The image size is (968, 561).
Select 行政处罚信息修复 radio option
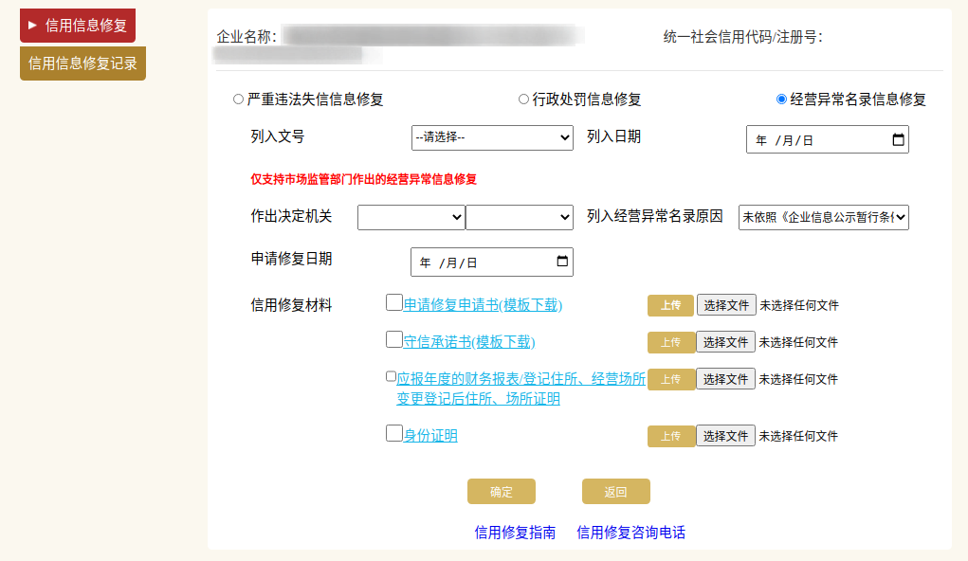coord(523,100)
